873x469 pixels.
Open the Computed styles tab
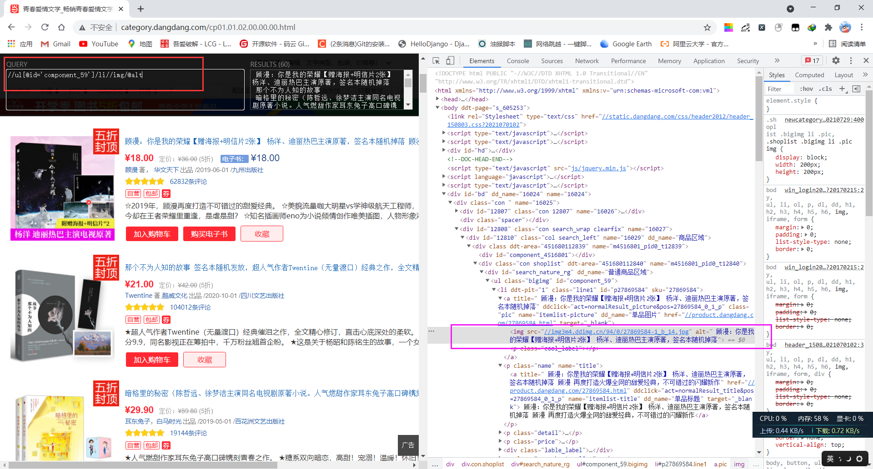(x=809, y=75)
